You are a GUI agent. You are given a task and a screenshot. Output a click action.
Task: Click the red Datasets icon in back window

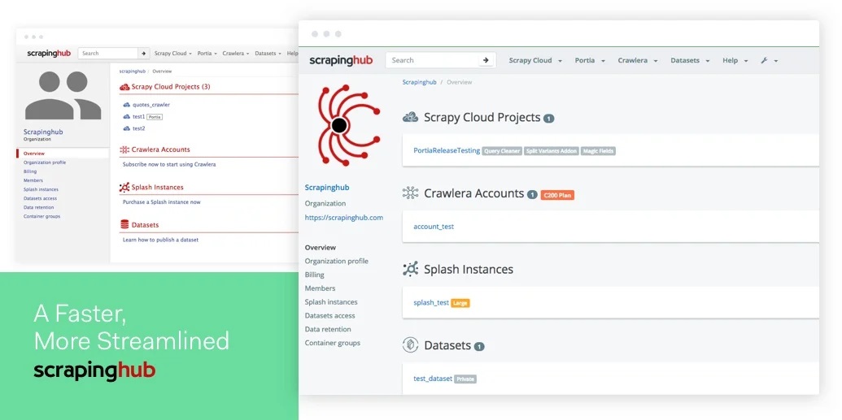tap(124, 225)
